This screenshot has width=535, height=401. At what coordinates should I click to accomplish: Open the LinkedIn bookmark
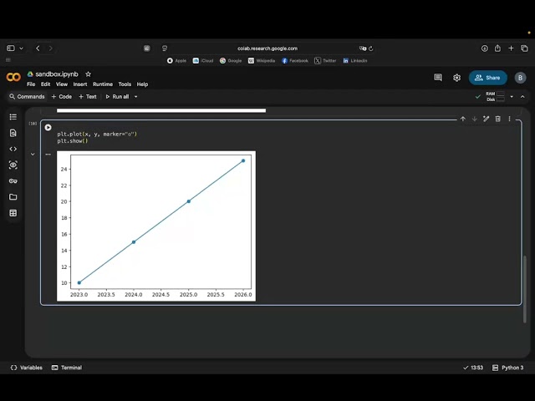354,61
